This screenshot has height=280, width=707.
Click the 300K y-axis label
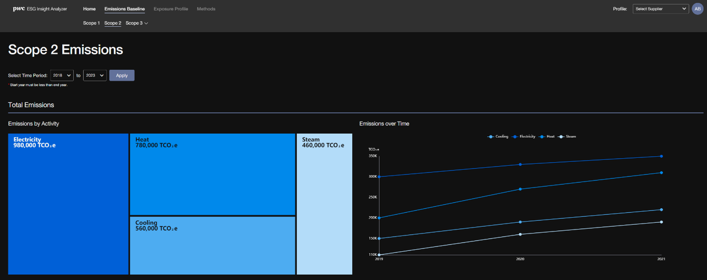pos(373,177)
